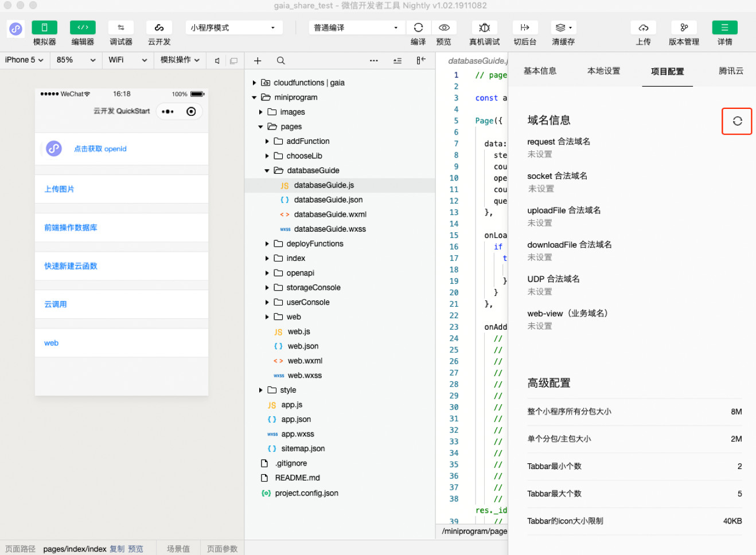The width and height of the screenshot is (756, 555).
Task: Collapse the file tree panel icon
Action: tap(421, 61)
